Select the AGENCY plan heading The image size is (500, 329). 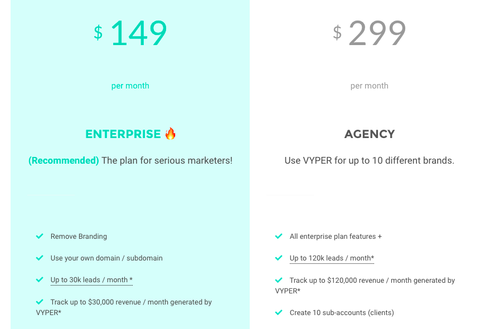[370, 134]
